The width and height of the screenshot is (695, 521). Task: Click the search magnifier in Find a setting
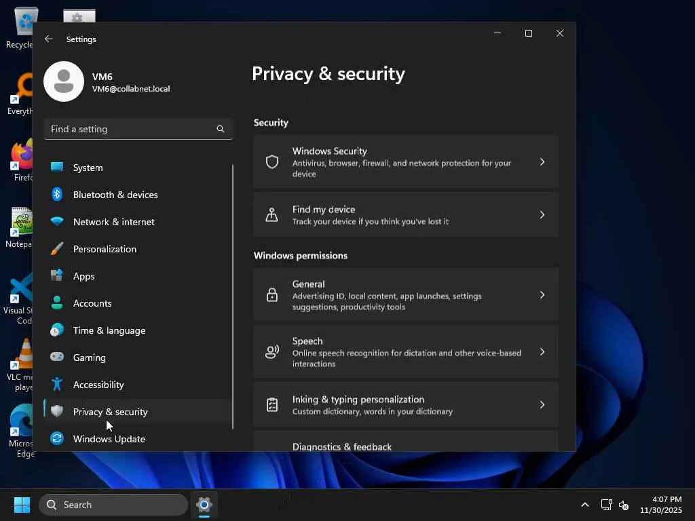coord(221,129)
